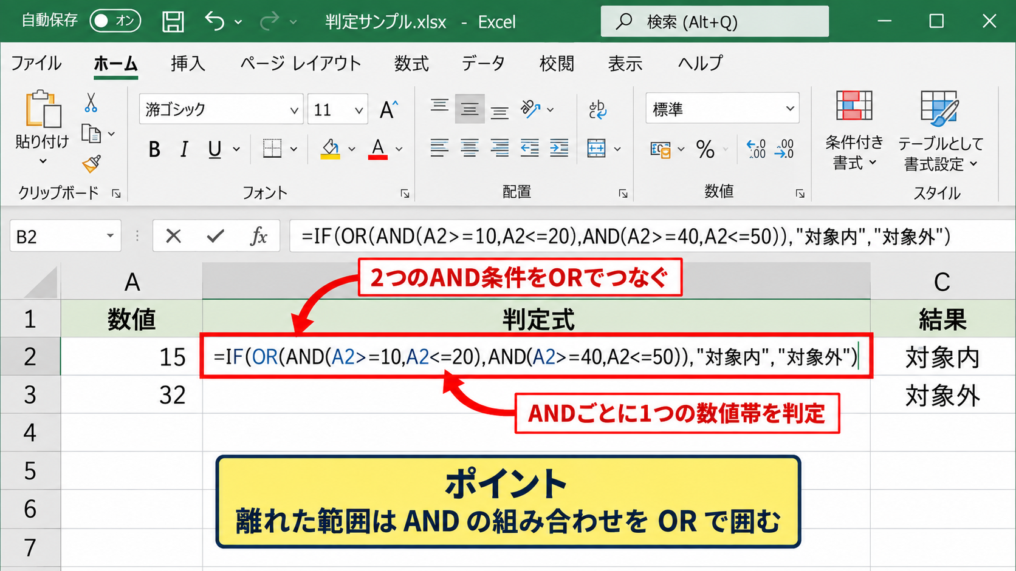Expand the Name Box dropdown arrow

(110, 235)
